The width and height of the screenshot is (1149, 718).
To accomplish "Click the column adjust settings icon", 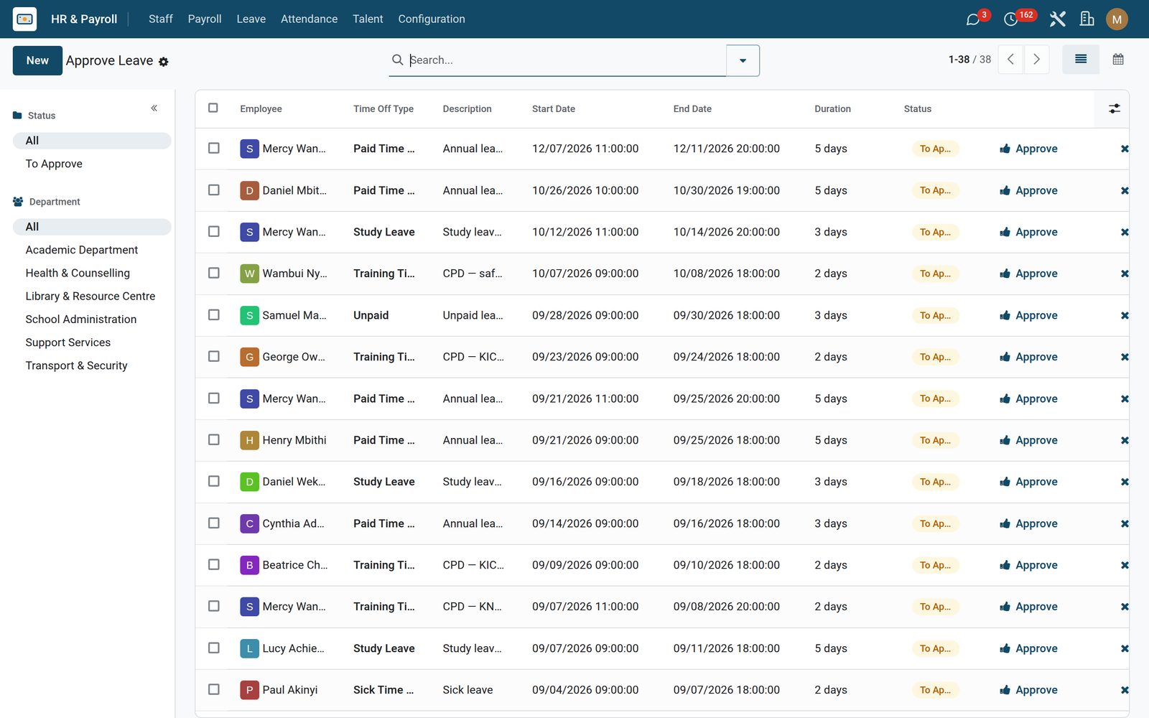I will pos(1115,109).
